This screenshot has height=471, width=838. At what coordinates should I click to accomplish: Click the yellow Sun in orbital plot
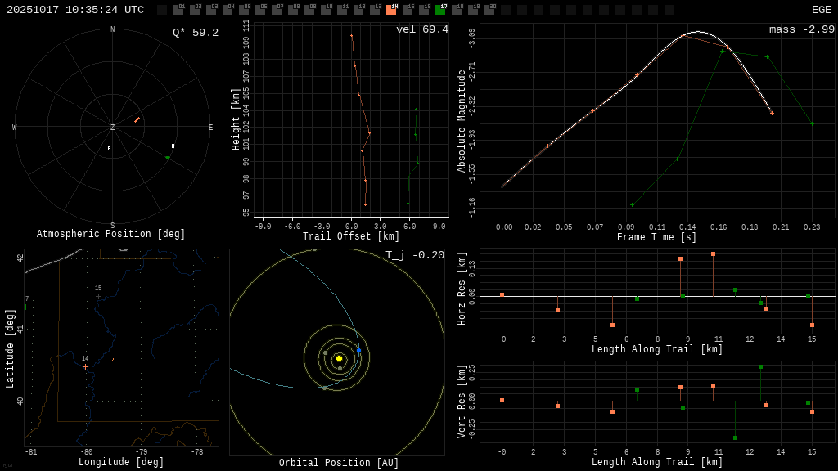click(339, 358)
